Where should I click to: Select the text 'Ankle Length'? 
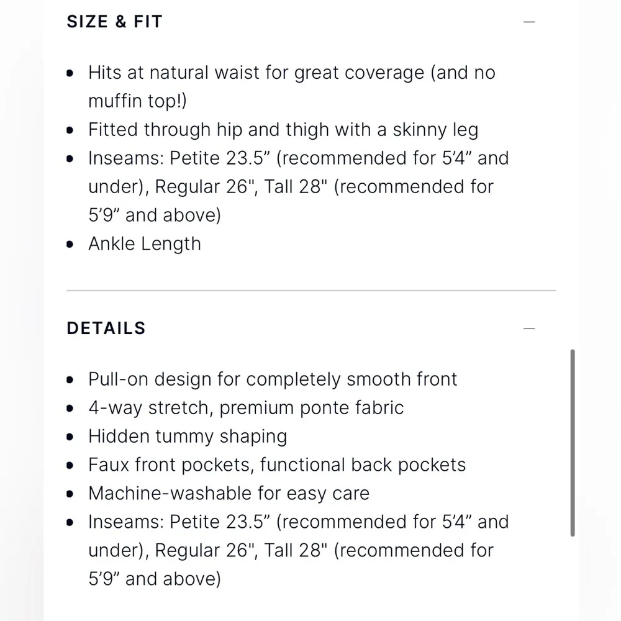(x=144, y=243)
